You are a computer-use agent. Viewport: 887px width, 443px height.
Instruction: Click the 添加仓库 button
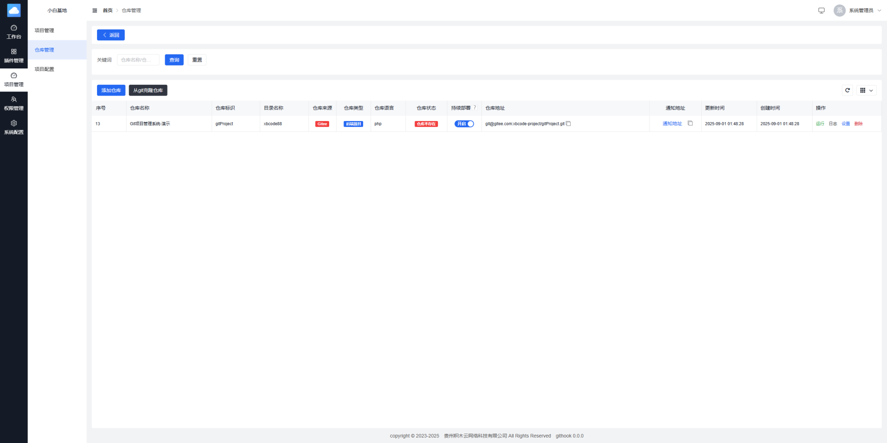point(111,90)
